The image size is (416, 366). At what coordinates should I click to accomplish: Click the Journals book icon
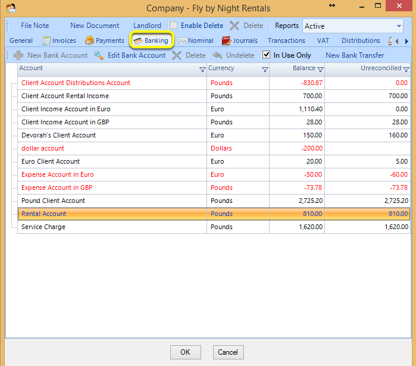226,40
